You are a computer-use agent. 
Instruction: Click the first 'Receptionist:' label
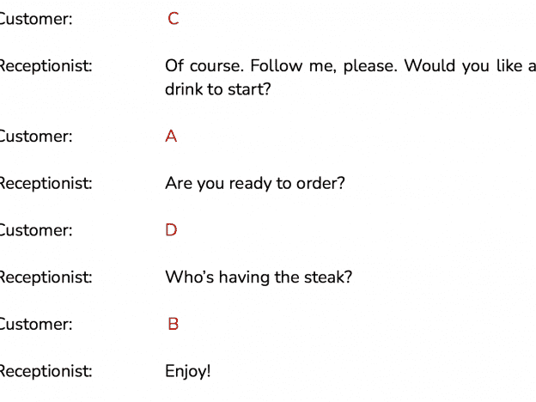[x=46, y=66]
